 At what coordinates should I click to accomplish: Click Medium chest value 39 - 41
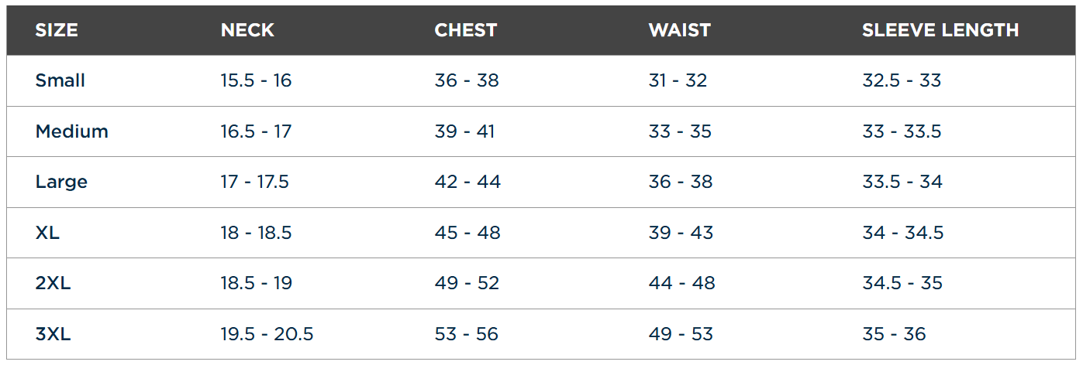[464, 131]
